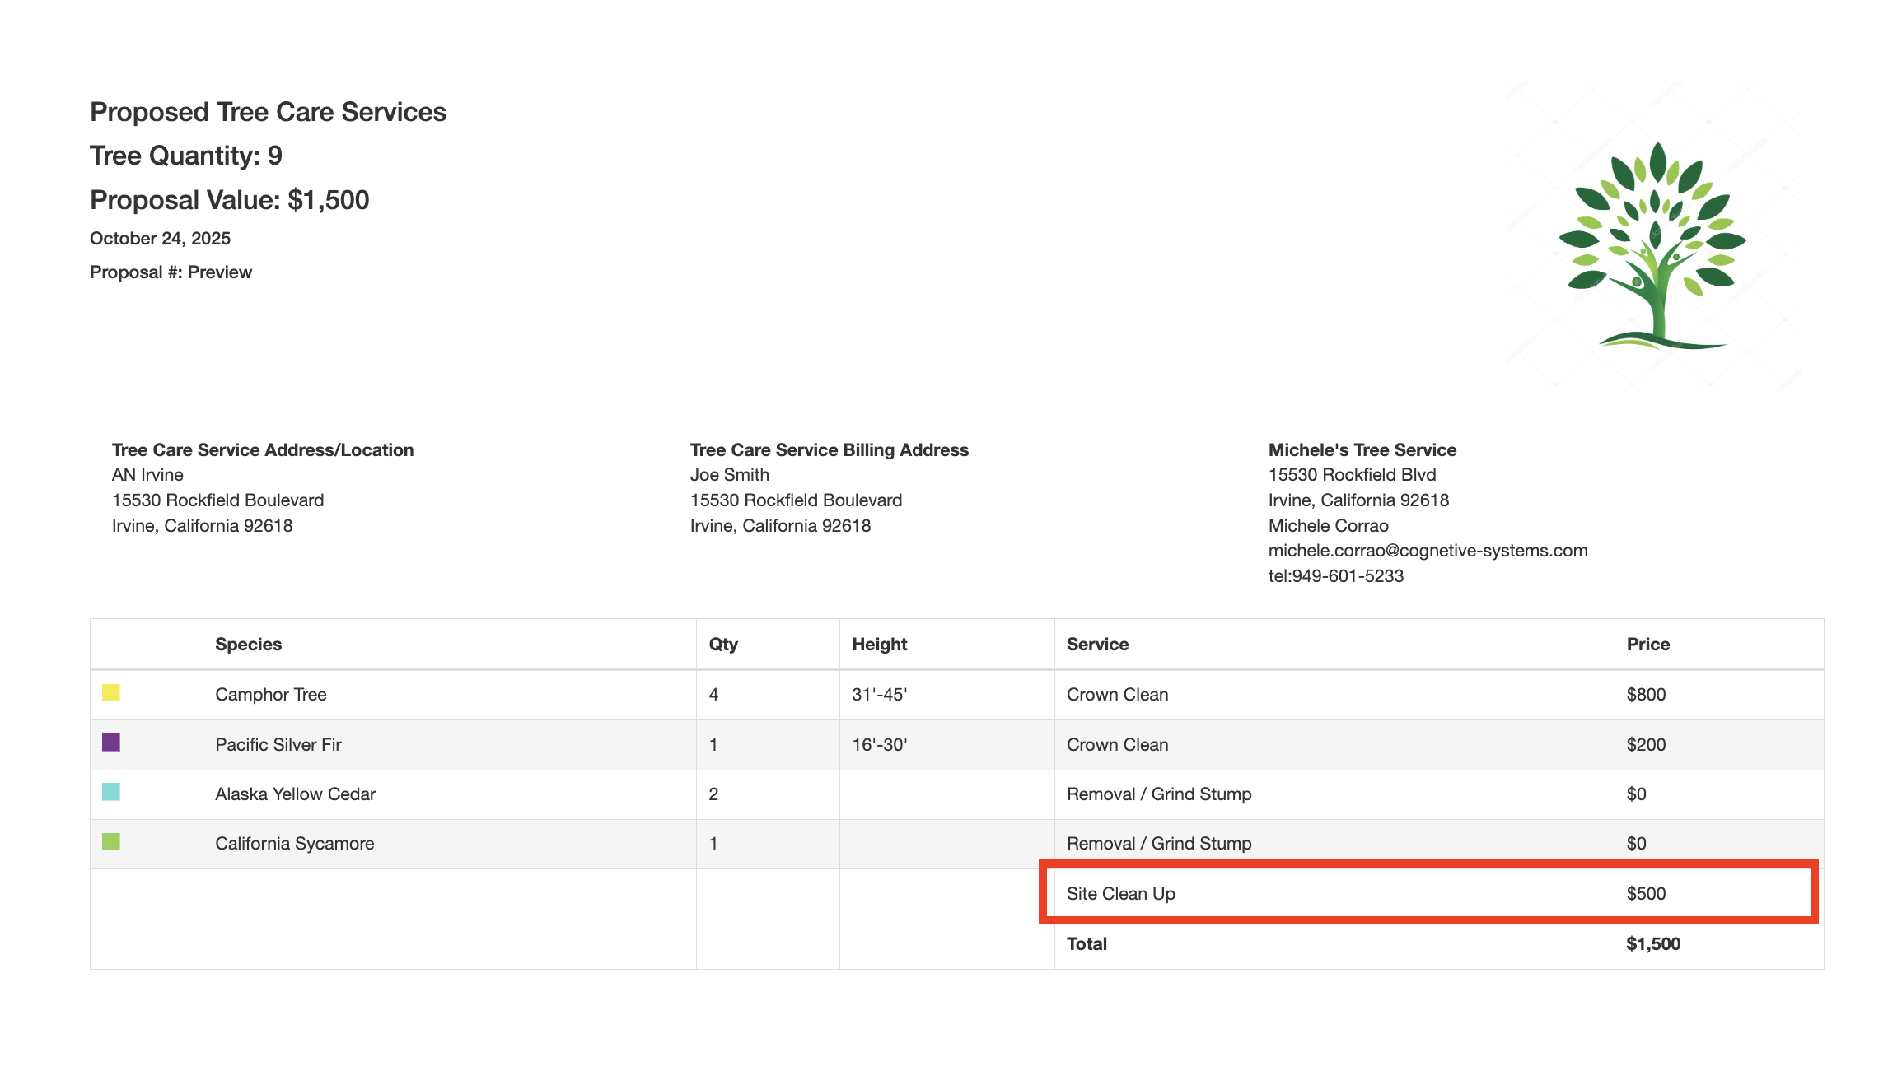Click the Proposed Tree Care Services heading

268,112
